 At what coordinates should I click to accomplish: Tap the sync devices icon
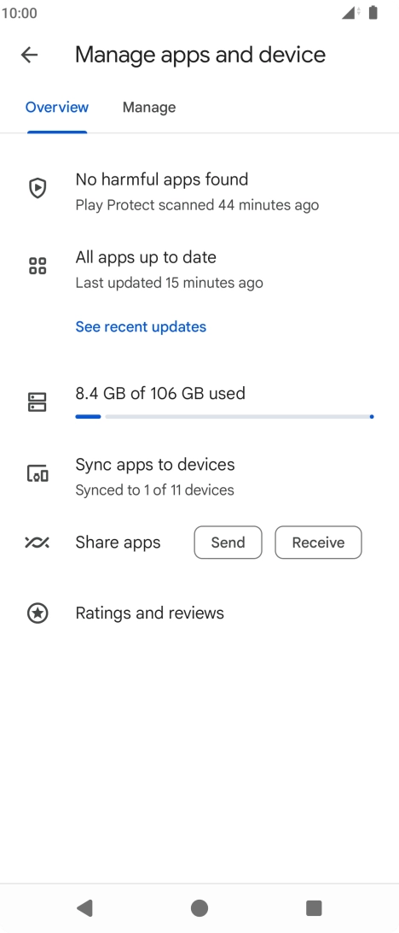click(x=38, y=474)
